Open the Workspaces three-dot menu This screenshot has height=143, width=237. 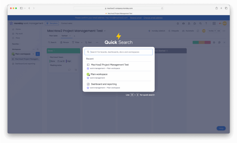coord(33,49)
